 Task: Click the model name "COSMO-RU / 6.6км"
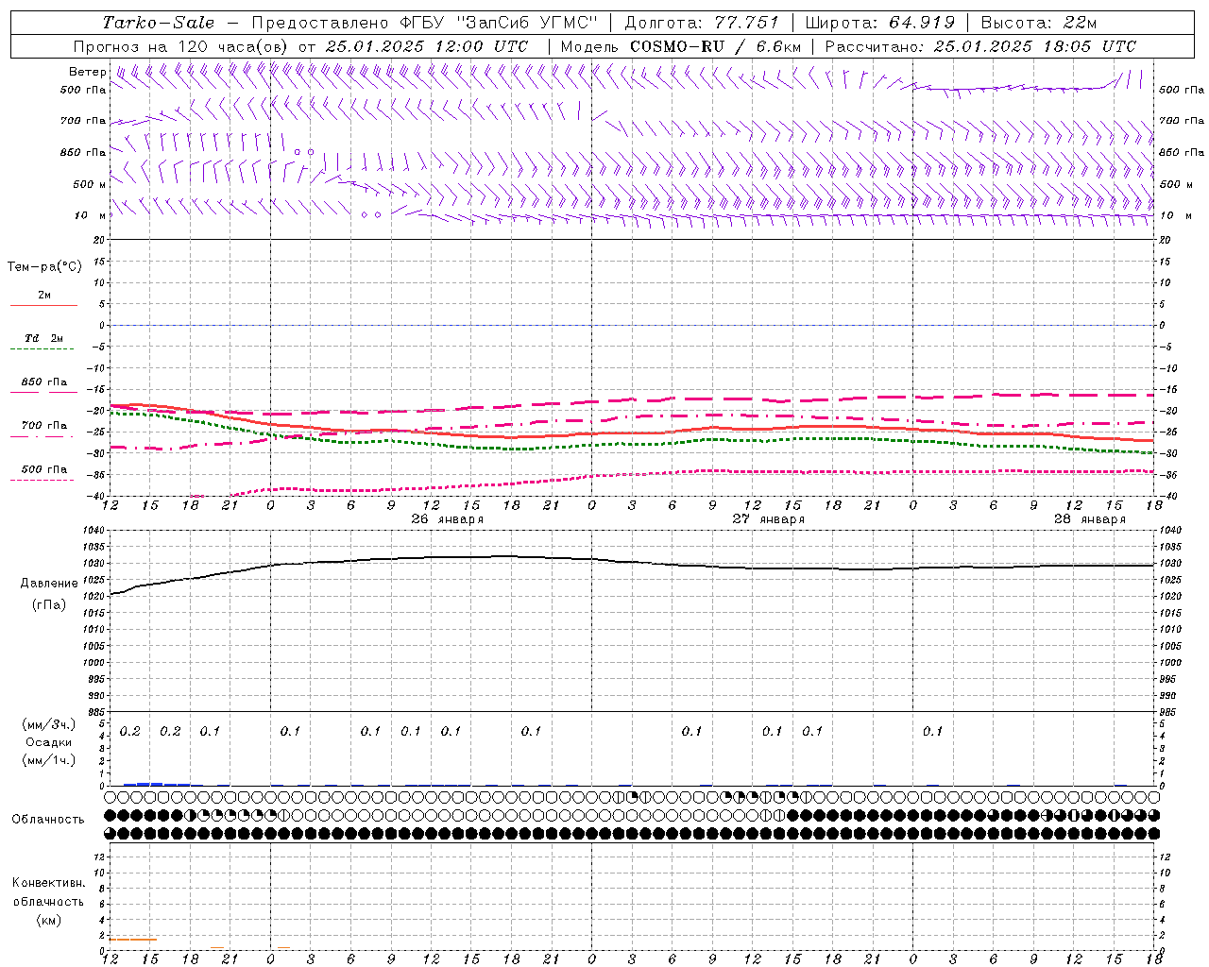715,46
